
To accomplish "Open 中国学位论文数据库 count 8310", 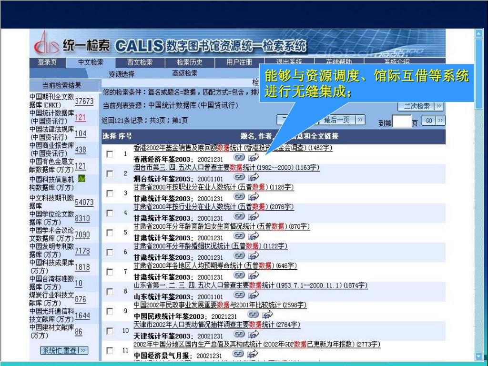I will pos(82,218).
